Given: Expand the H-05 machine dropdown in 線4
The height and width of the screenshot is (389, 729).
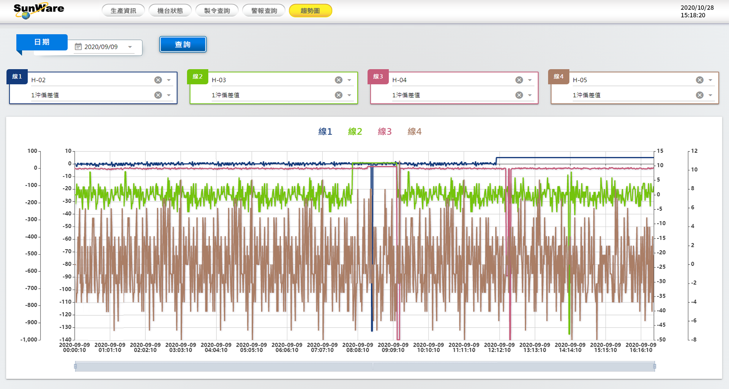Looking at the screenshot, I should [x=710, y=80].
